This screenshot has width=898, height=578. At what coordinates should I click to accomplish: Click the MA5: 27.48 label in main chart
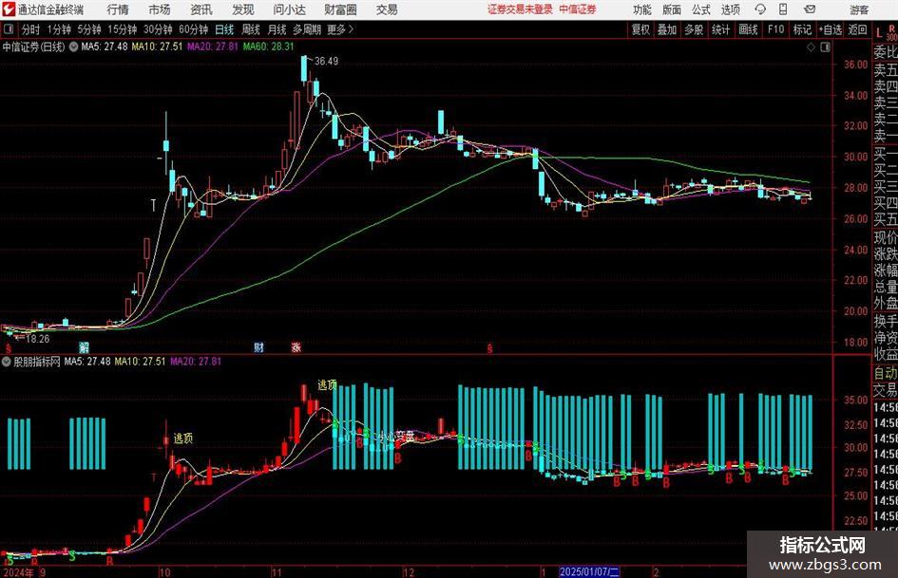(x=105, y=47)
